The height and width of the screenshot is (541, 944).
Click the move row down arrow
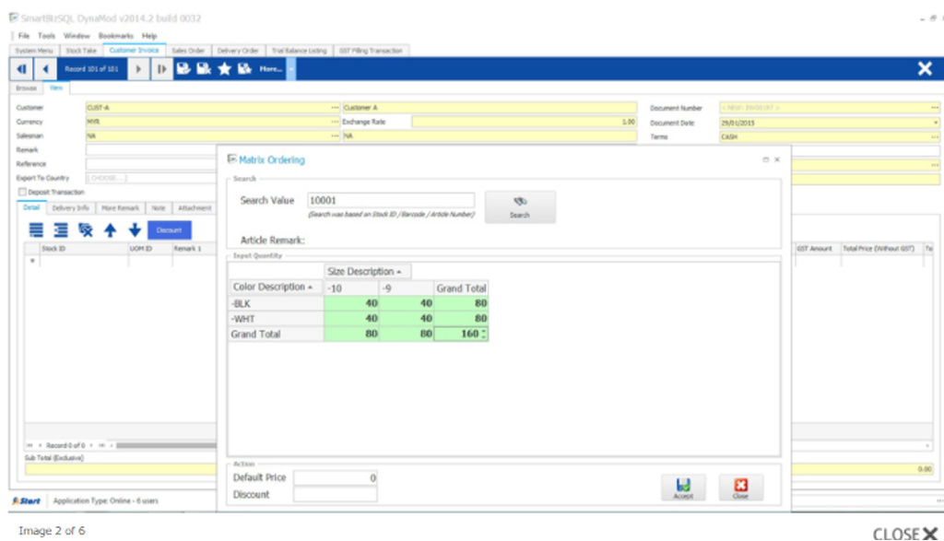[135, 230]
